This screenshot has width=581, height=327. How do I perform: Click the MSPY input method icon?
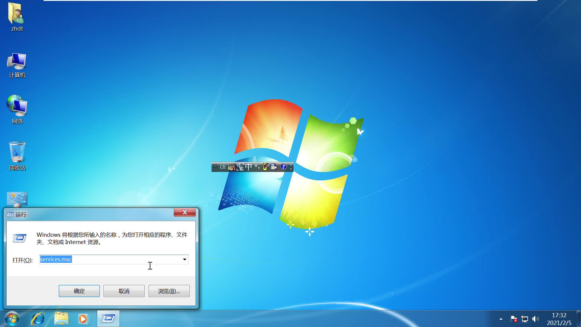coord(232,167)
